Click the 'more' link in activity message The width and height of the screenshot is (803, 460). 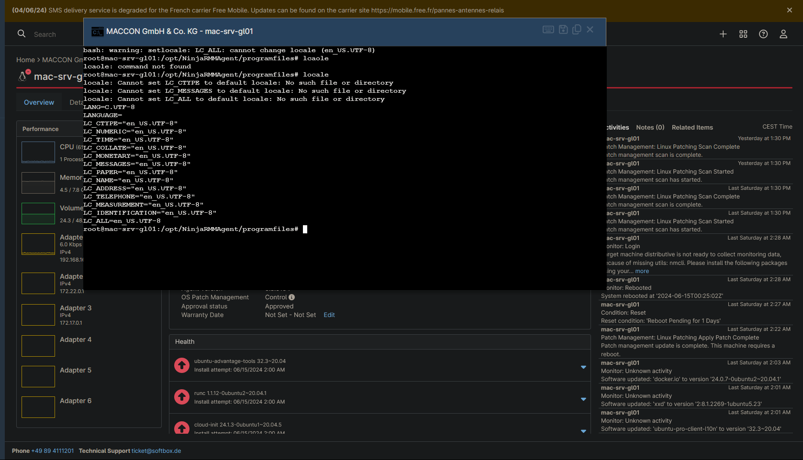[642, 271]
